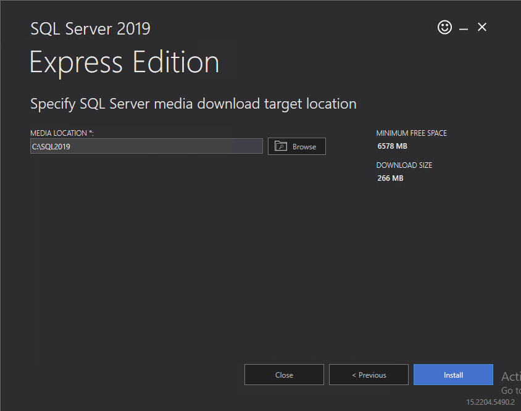Click the MINIMUM FREE SPACE label
The image size is (521, 411).
point(411,133)
